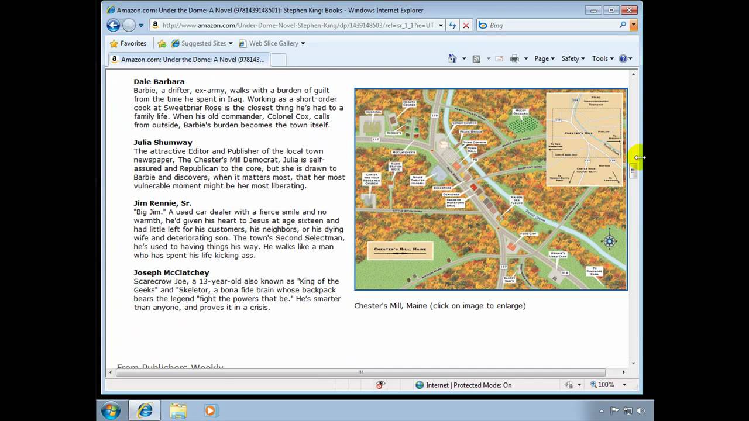Image resolution: width=749 pixels, height=421 pixels.
Task: Open the Tools menu
Action: 603,58
